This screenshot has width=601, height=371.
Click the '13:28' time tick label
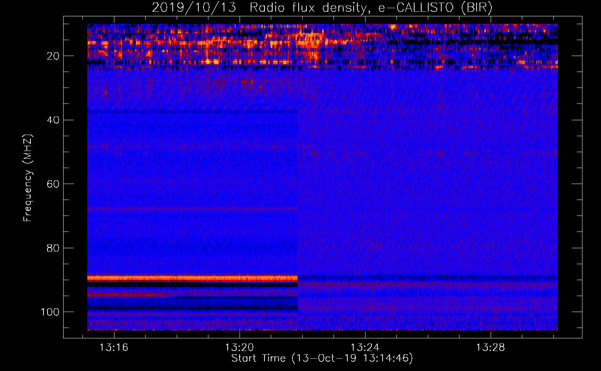pos(491,347)
